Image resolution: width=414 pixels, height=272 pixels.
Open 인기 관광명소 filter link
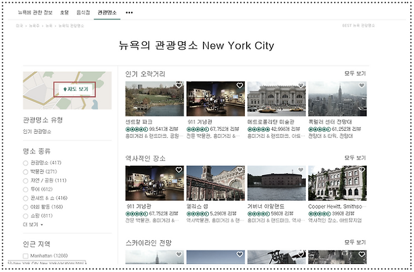[x=37, y=131]
